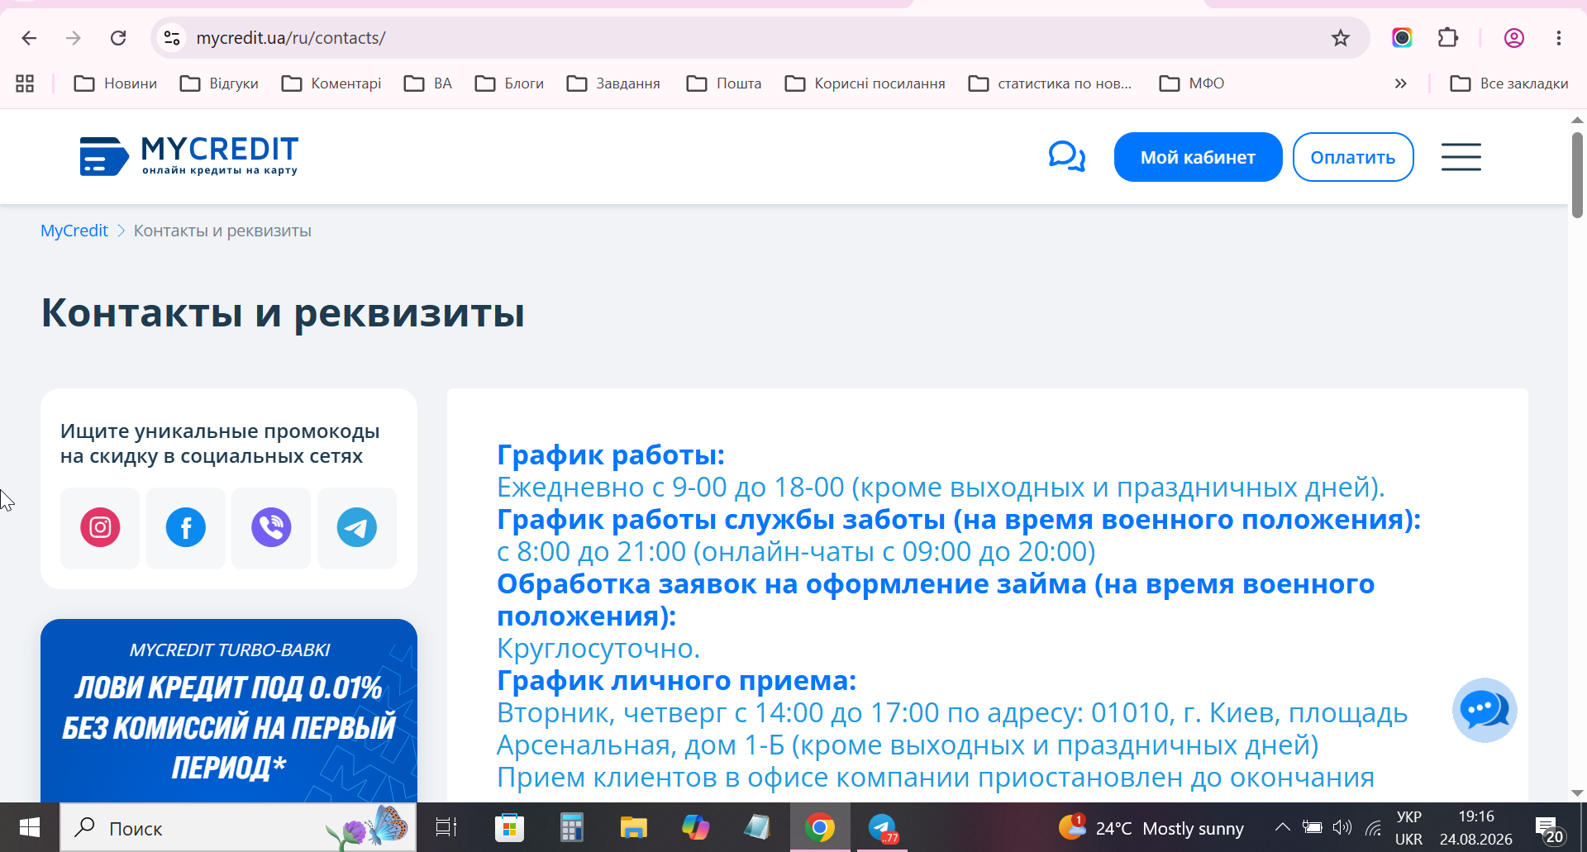Open the browser extensions puzzle icon
Image resolution: width=1587 pixels, height=852 pixels.
point(1447,38)
